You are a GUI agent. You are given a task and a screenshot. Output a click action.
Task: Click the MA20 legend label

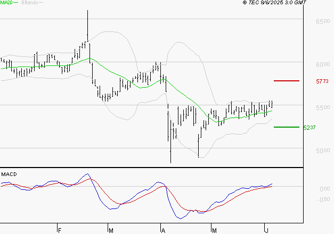pos(6,3)
